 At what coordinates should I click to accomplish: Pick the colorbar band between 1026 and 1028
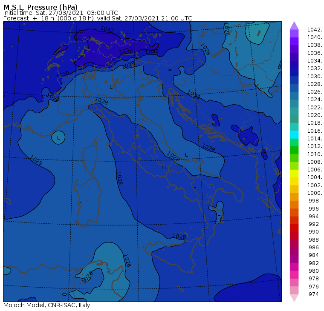point(294,88)
